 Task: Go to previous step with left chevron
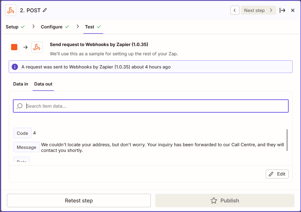point(235,10)
